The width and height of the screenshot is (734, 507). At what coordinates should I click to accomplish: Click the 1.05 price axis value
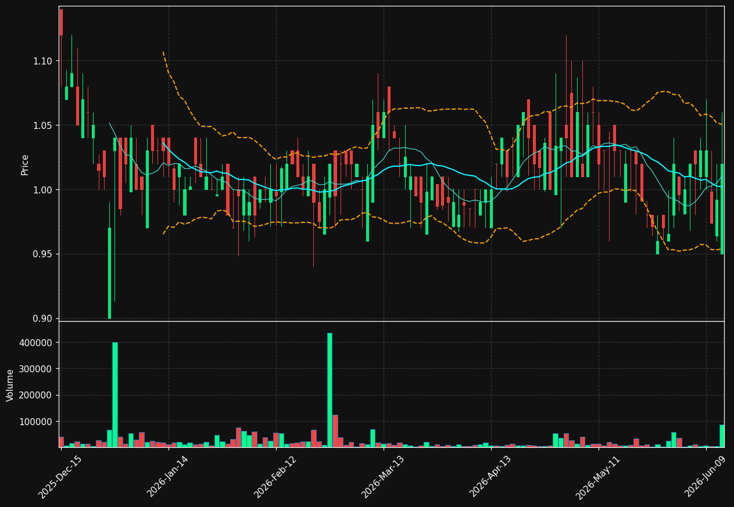42,125
